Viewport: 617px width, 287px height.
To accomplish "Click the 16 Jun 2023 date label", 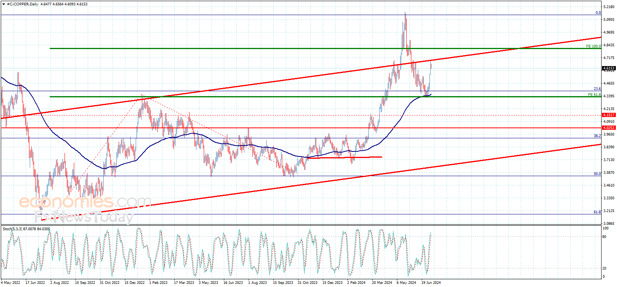I will click(x=233, y=282).
